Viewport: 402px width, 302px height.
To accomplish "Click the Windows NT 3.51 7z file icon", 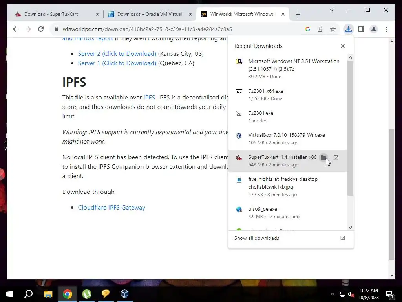I will pos(239,61).
